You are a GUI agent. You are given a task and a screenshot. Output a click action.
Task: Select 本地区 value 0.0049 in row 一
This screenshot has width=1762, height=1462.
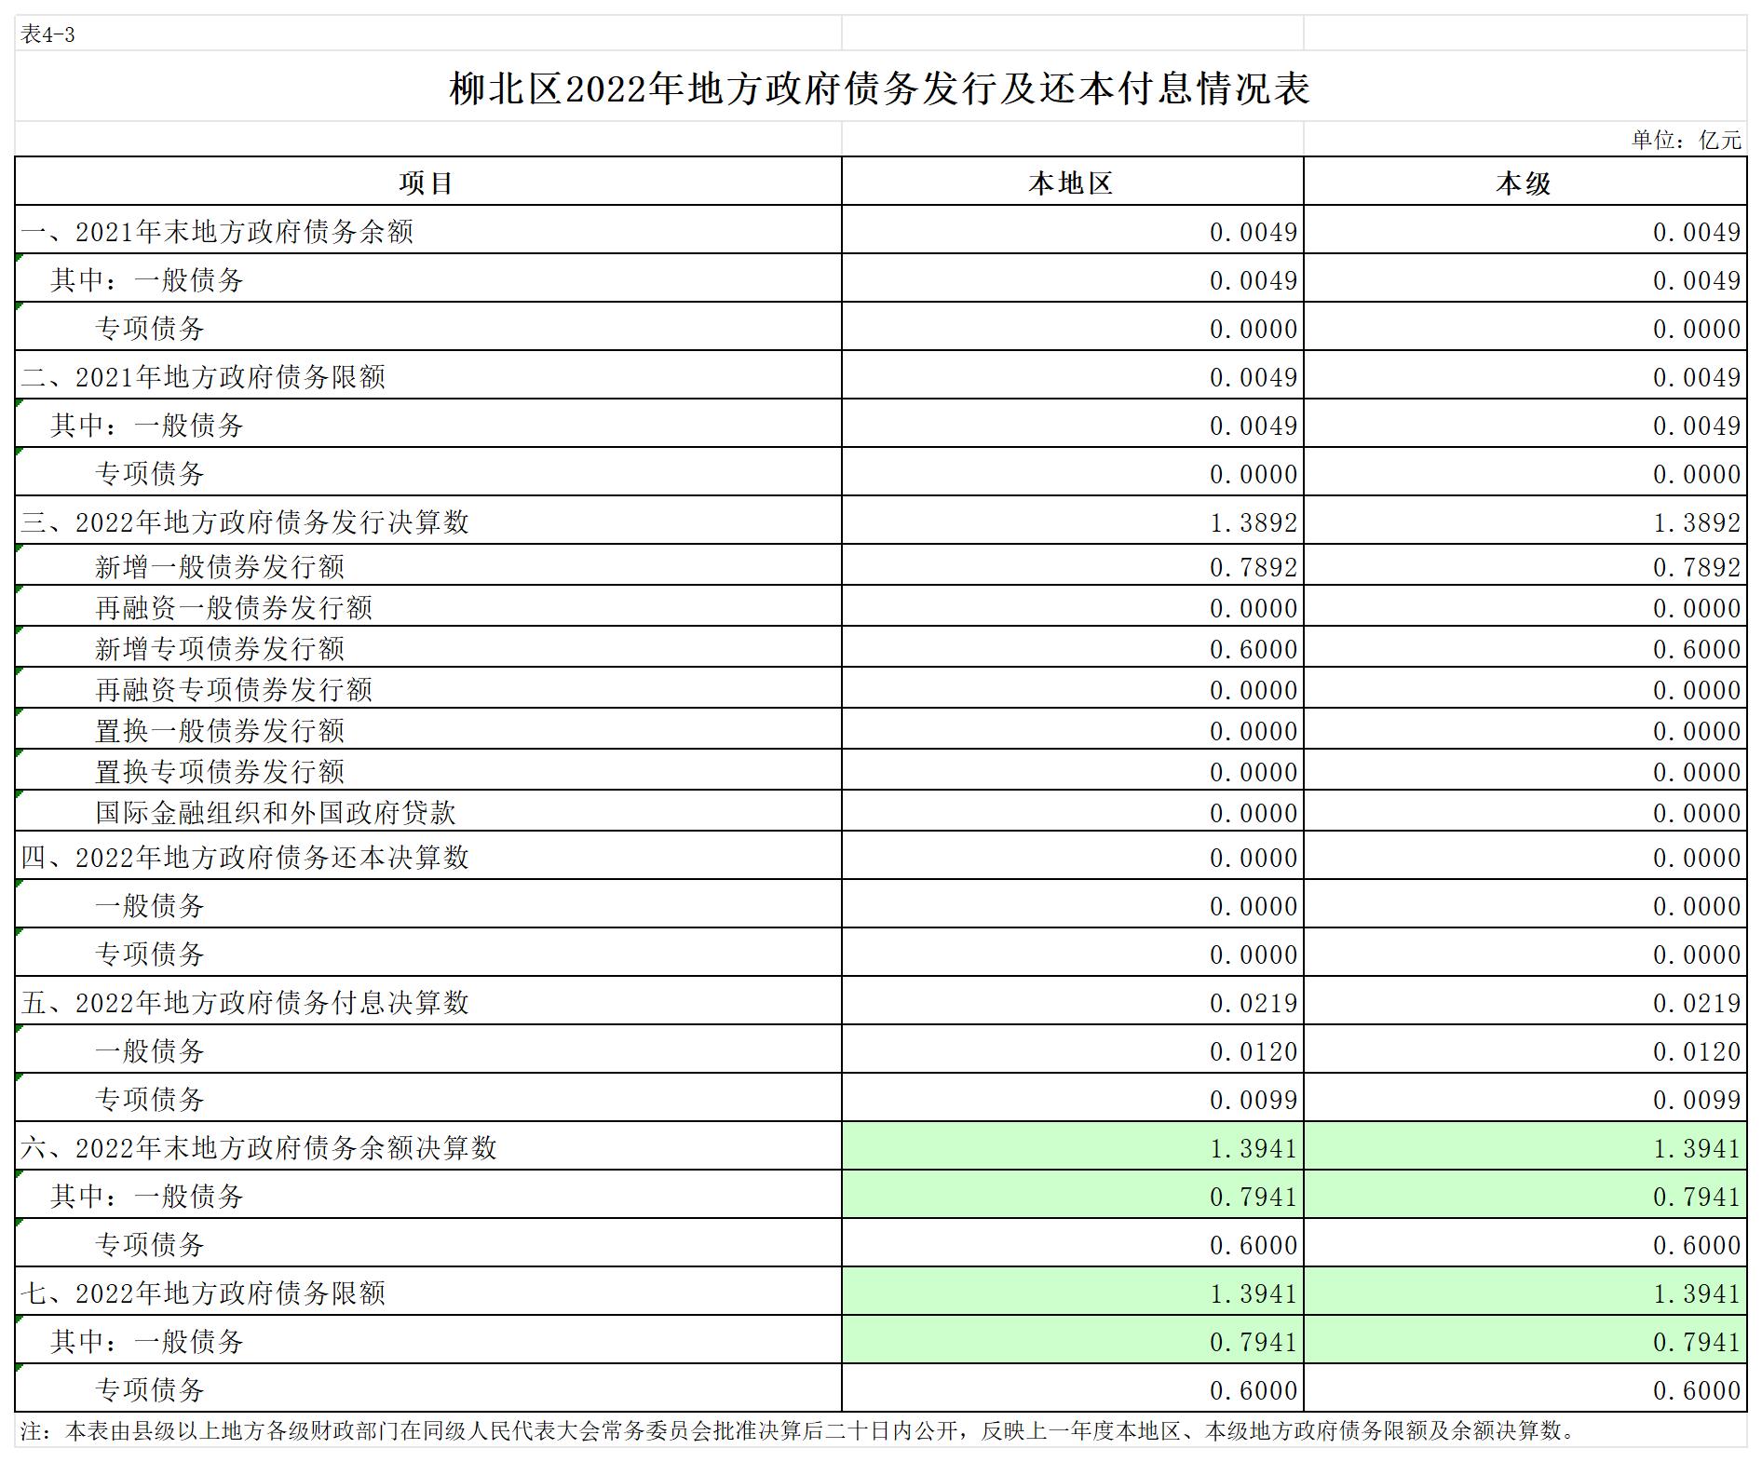click(1072, 230)
